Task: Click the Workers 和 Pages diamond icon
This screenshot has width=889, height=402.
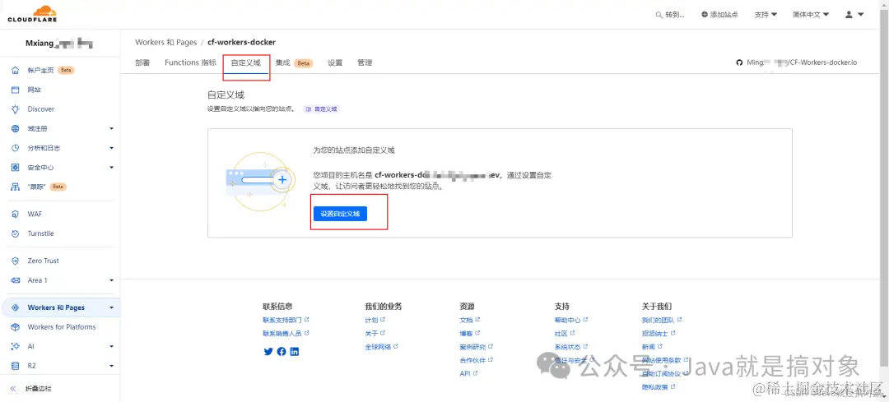Action: pos(16,307)
